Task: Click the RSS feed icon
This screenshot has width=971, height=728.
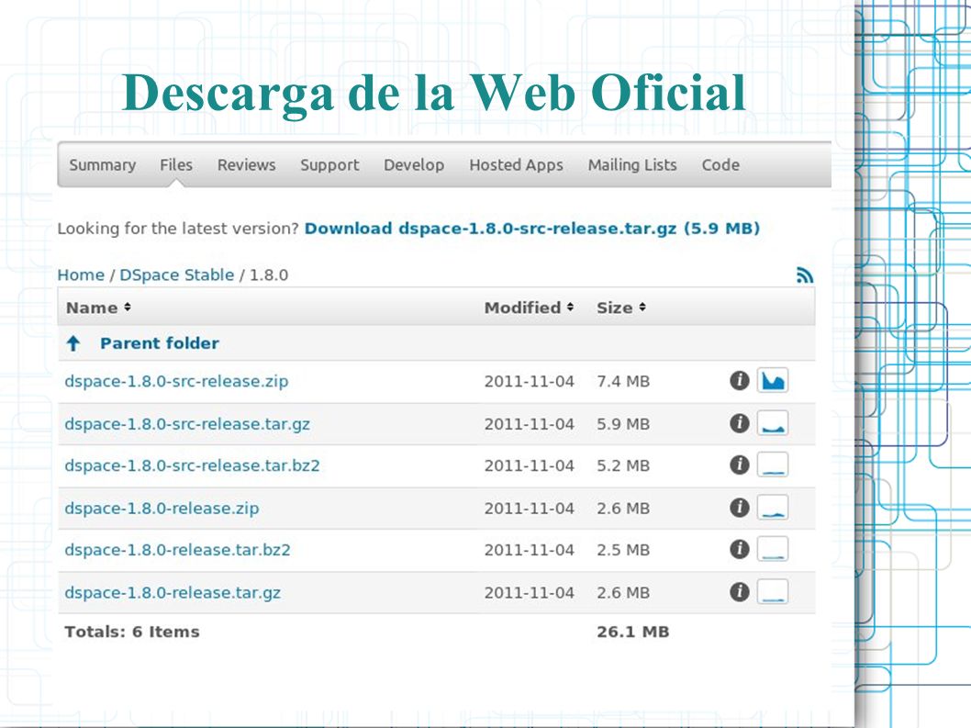Action: 804,275
